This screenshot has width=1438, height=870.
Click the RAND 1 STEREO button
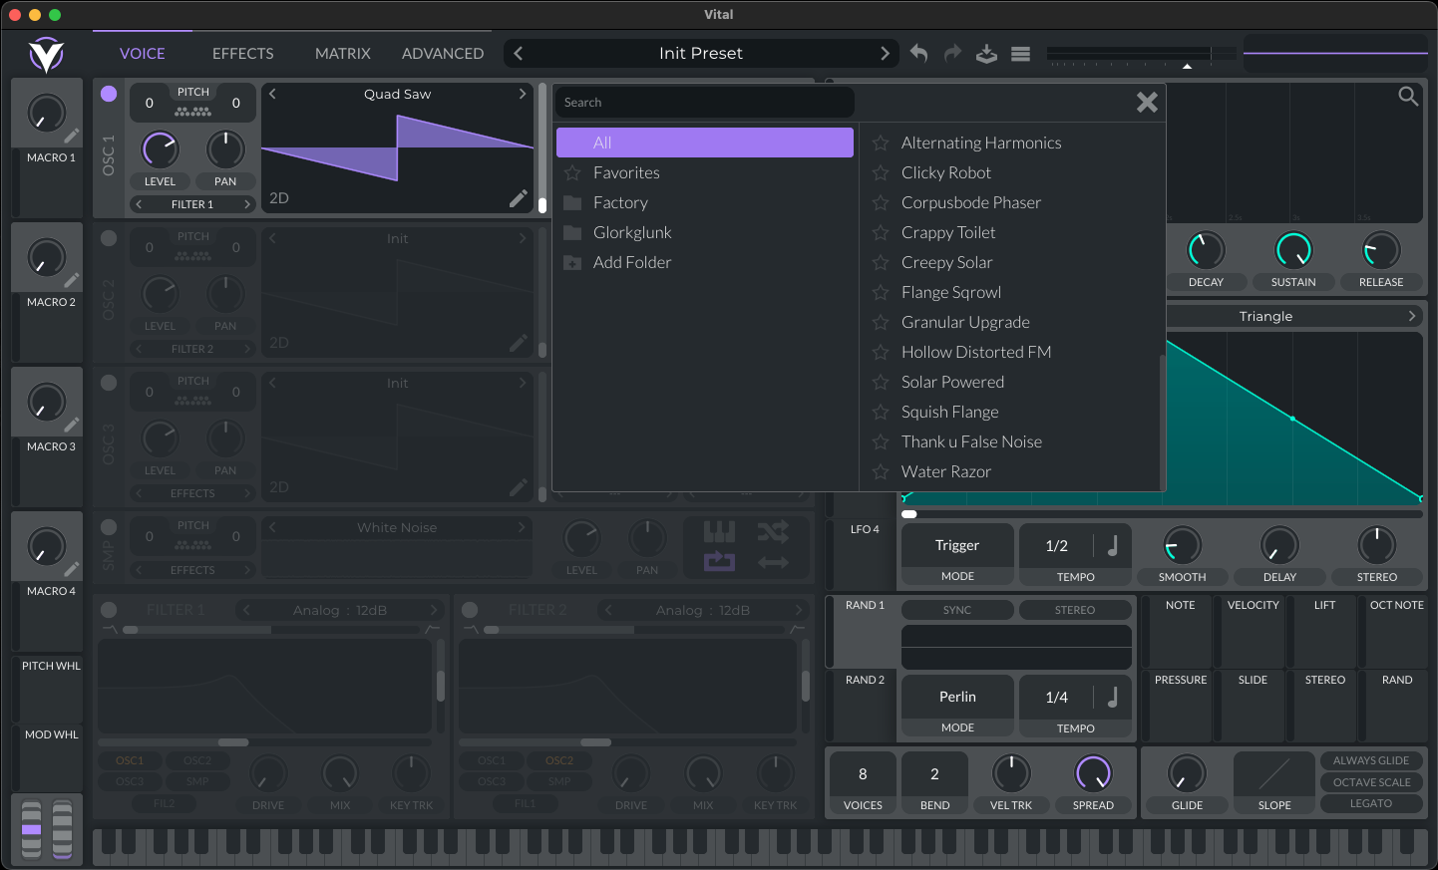(x=1075, y=610)
